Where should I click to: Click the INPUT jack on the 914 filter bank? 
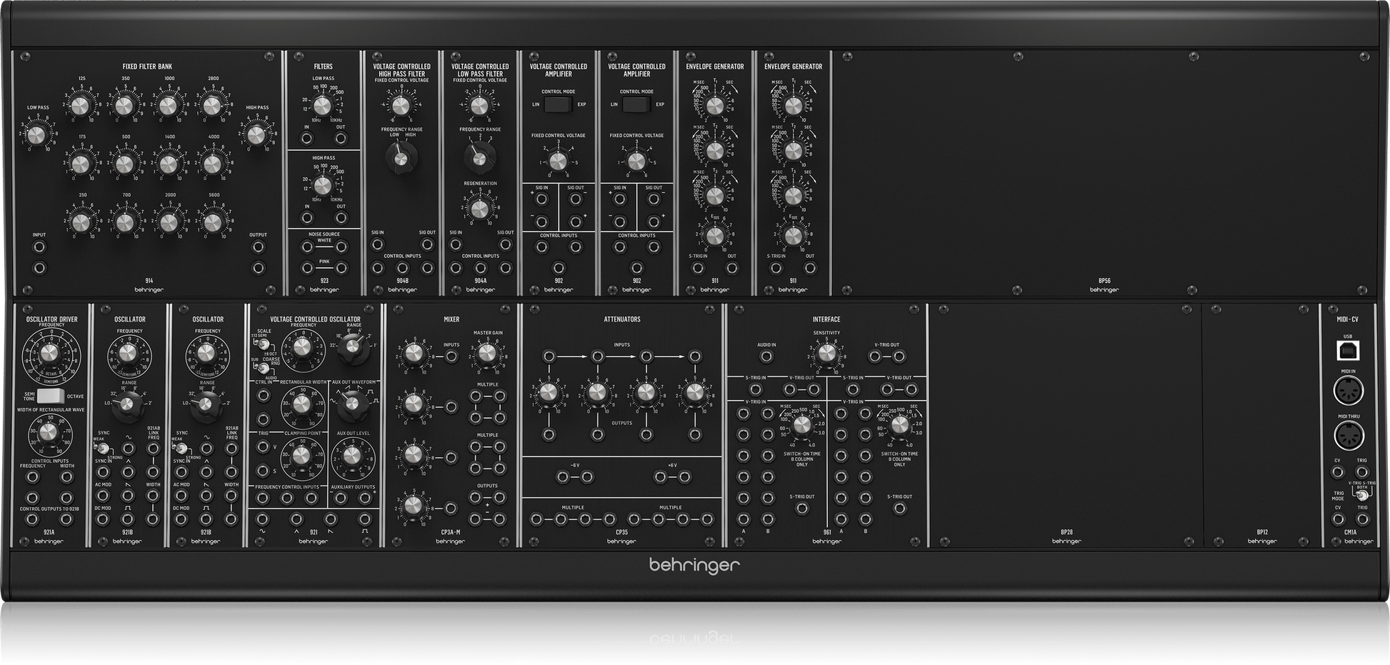coord(39,246)
